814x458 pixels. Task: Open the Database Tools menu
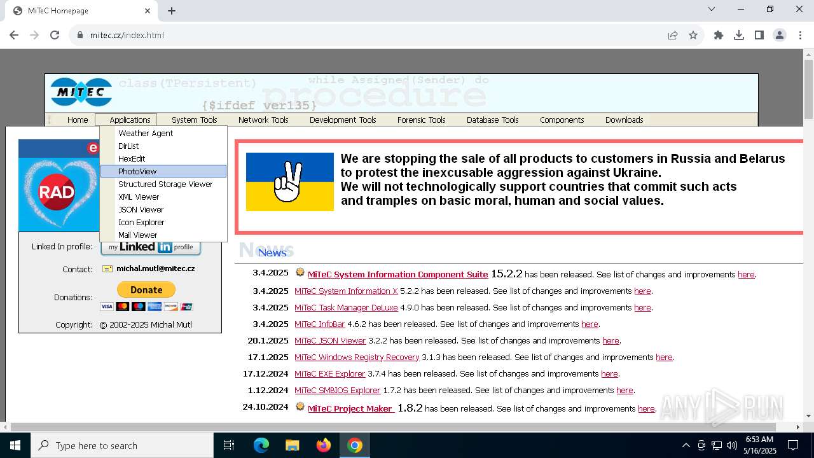click(492, 120)
